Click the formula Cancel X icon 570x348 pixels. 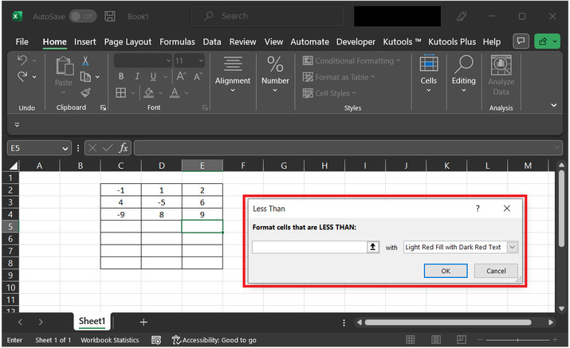92,148
